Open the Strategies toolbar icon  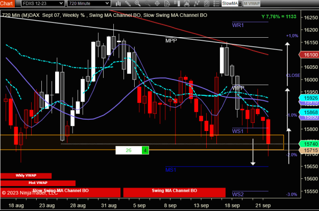(197, 4)
